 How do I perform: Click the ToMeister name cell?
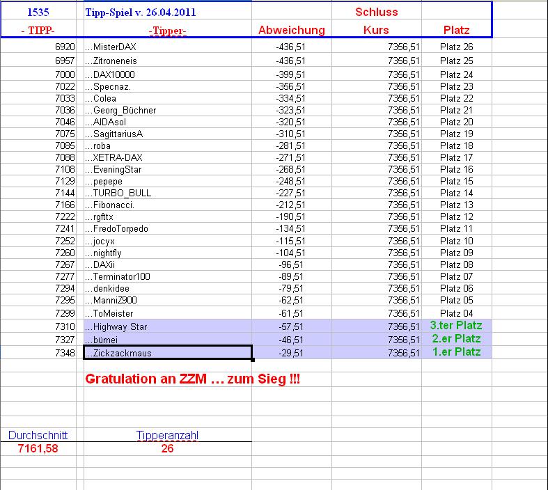tap(167, 313)
